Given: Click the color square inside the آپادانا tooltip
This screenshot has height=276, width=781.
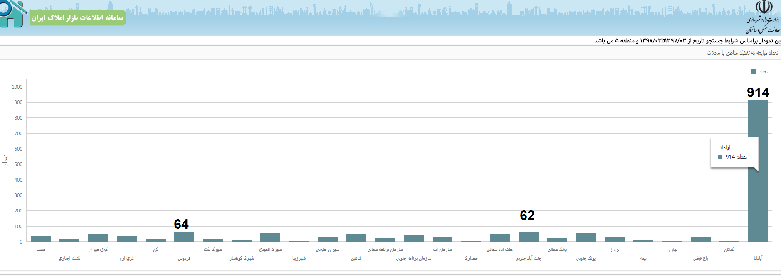Looking at the screenshot, I should pos(720,157).
